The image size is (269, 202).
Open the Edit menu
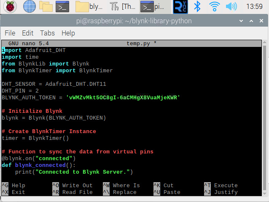coord(28,33)
